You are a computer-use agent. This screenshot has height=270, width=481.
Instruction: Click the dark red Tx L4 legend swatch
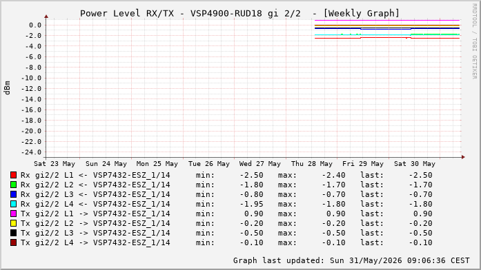coord(14,242)
